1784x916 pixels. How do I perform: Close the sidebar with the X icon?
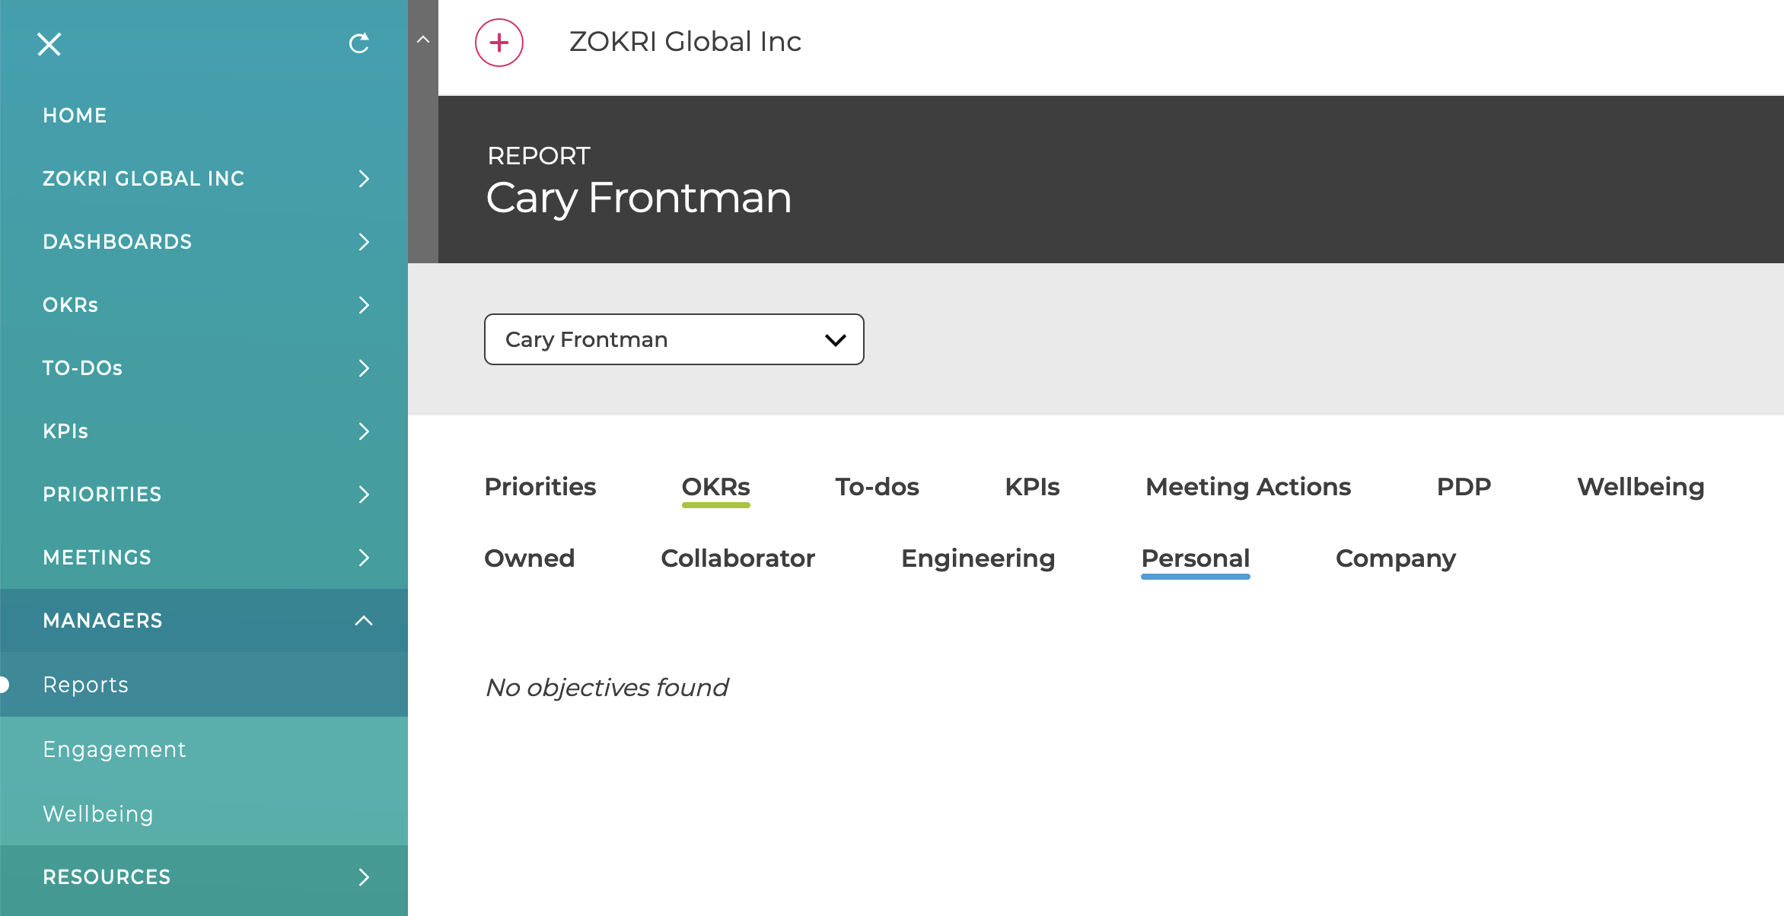[x=49, y=44]
